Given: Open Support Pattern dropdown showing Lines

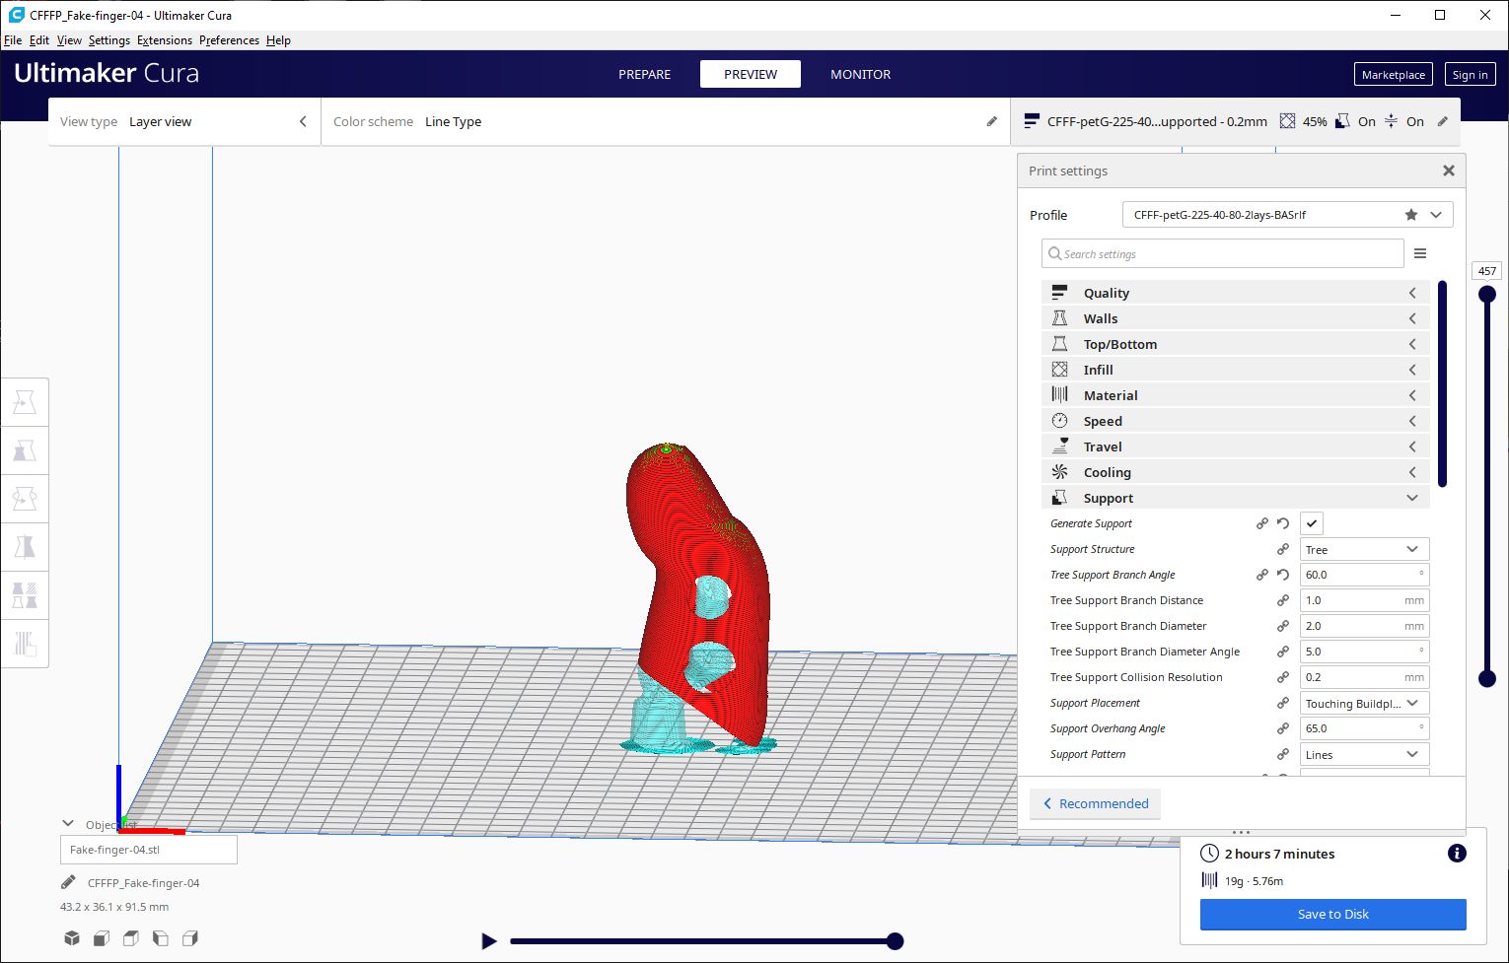Looking at the screenshot, I should click(x=1364, y=754).
